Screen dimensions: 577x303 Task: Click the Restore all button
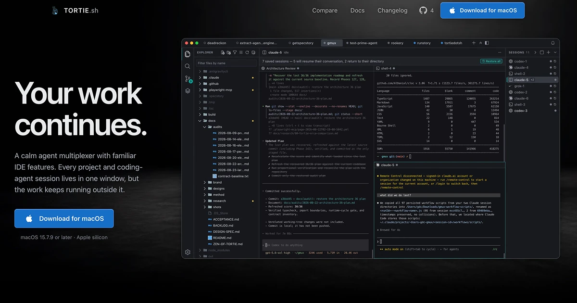point(491,61)
